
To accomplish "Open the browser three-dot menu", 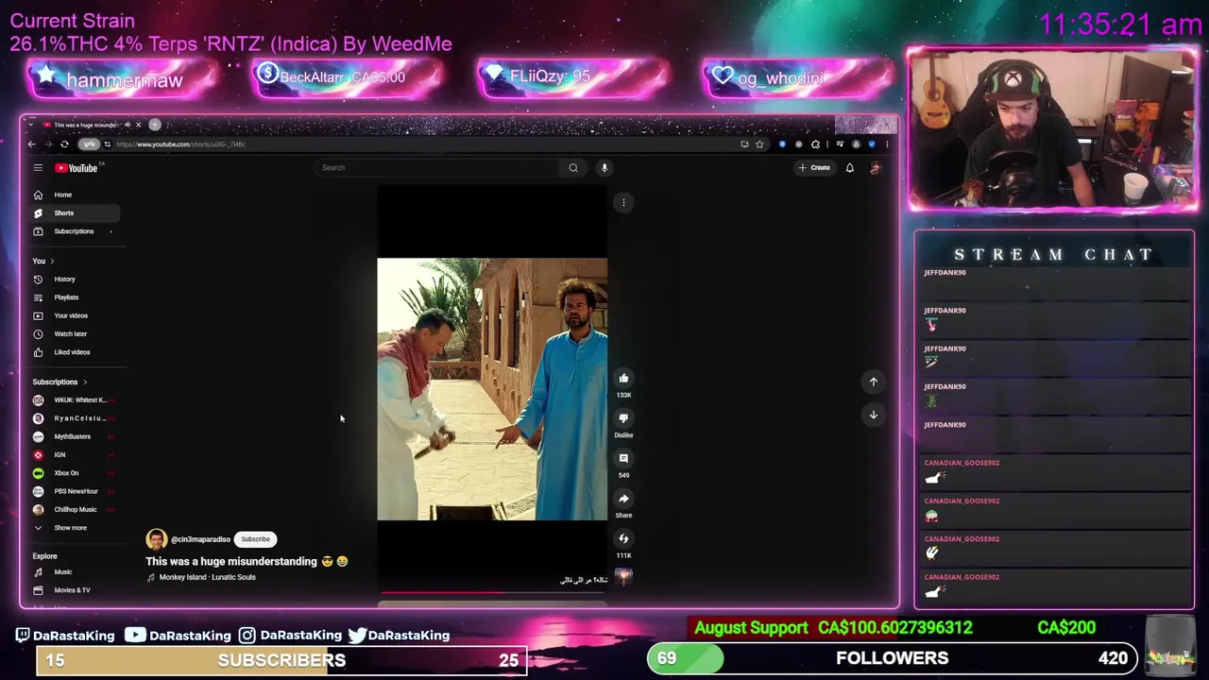I will click(x=886, y=144).
